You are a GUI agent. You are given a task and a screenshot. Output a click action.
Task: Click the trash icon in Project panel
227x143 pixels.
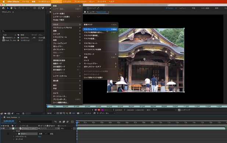click(23, 114)
